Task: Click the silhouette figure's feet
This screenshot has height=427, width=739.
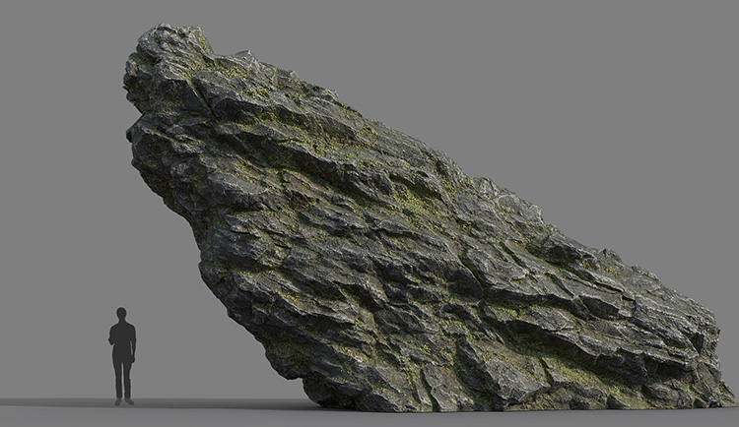Action: pos(123,401)
